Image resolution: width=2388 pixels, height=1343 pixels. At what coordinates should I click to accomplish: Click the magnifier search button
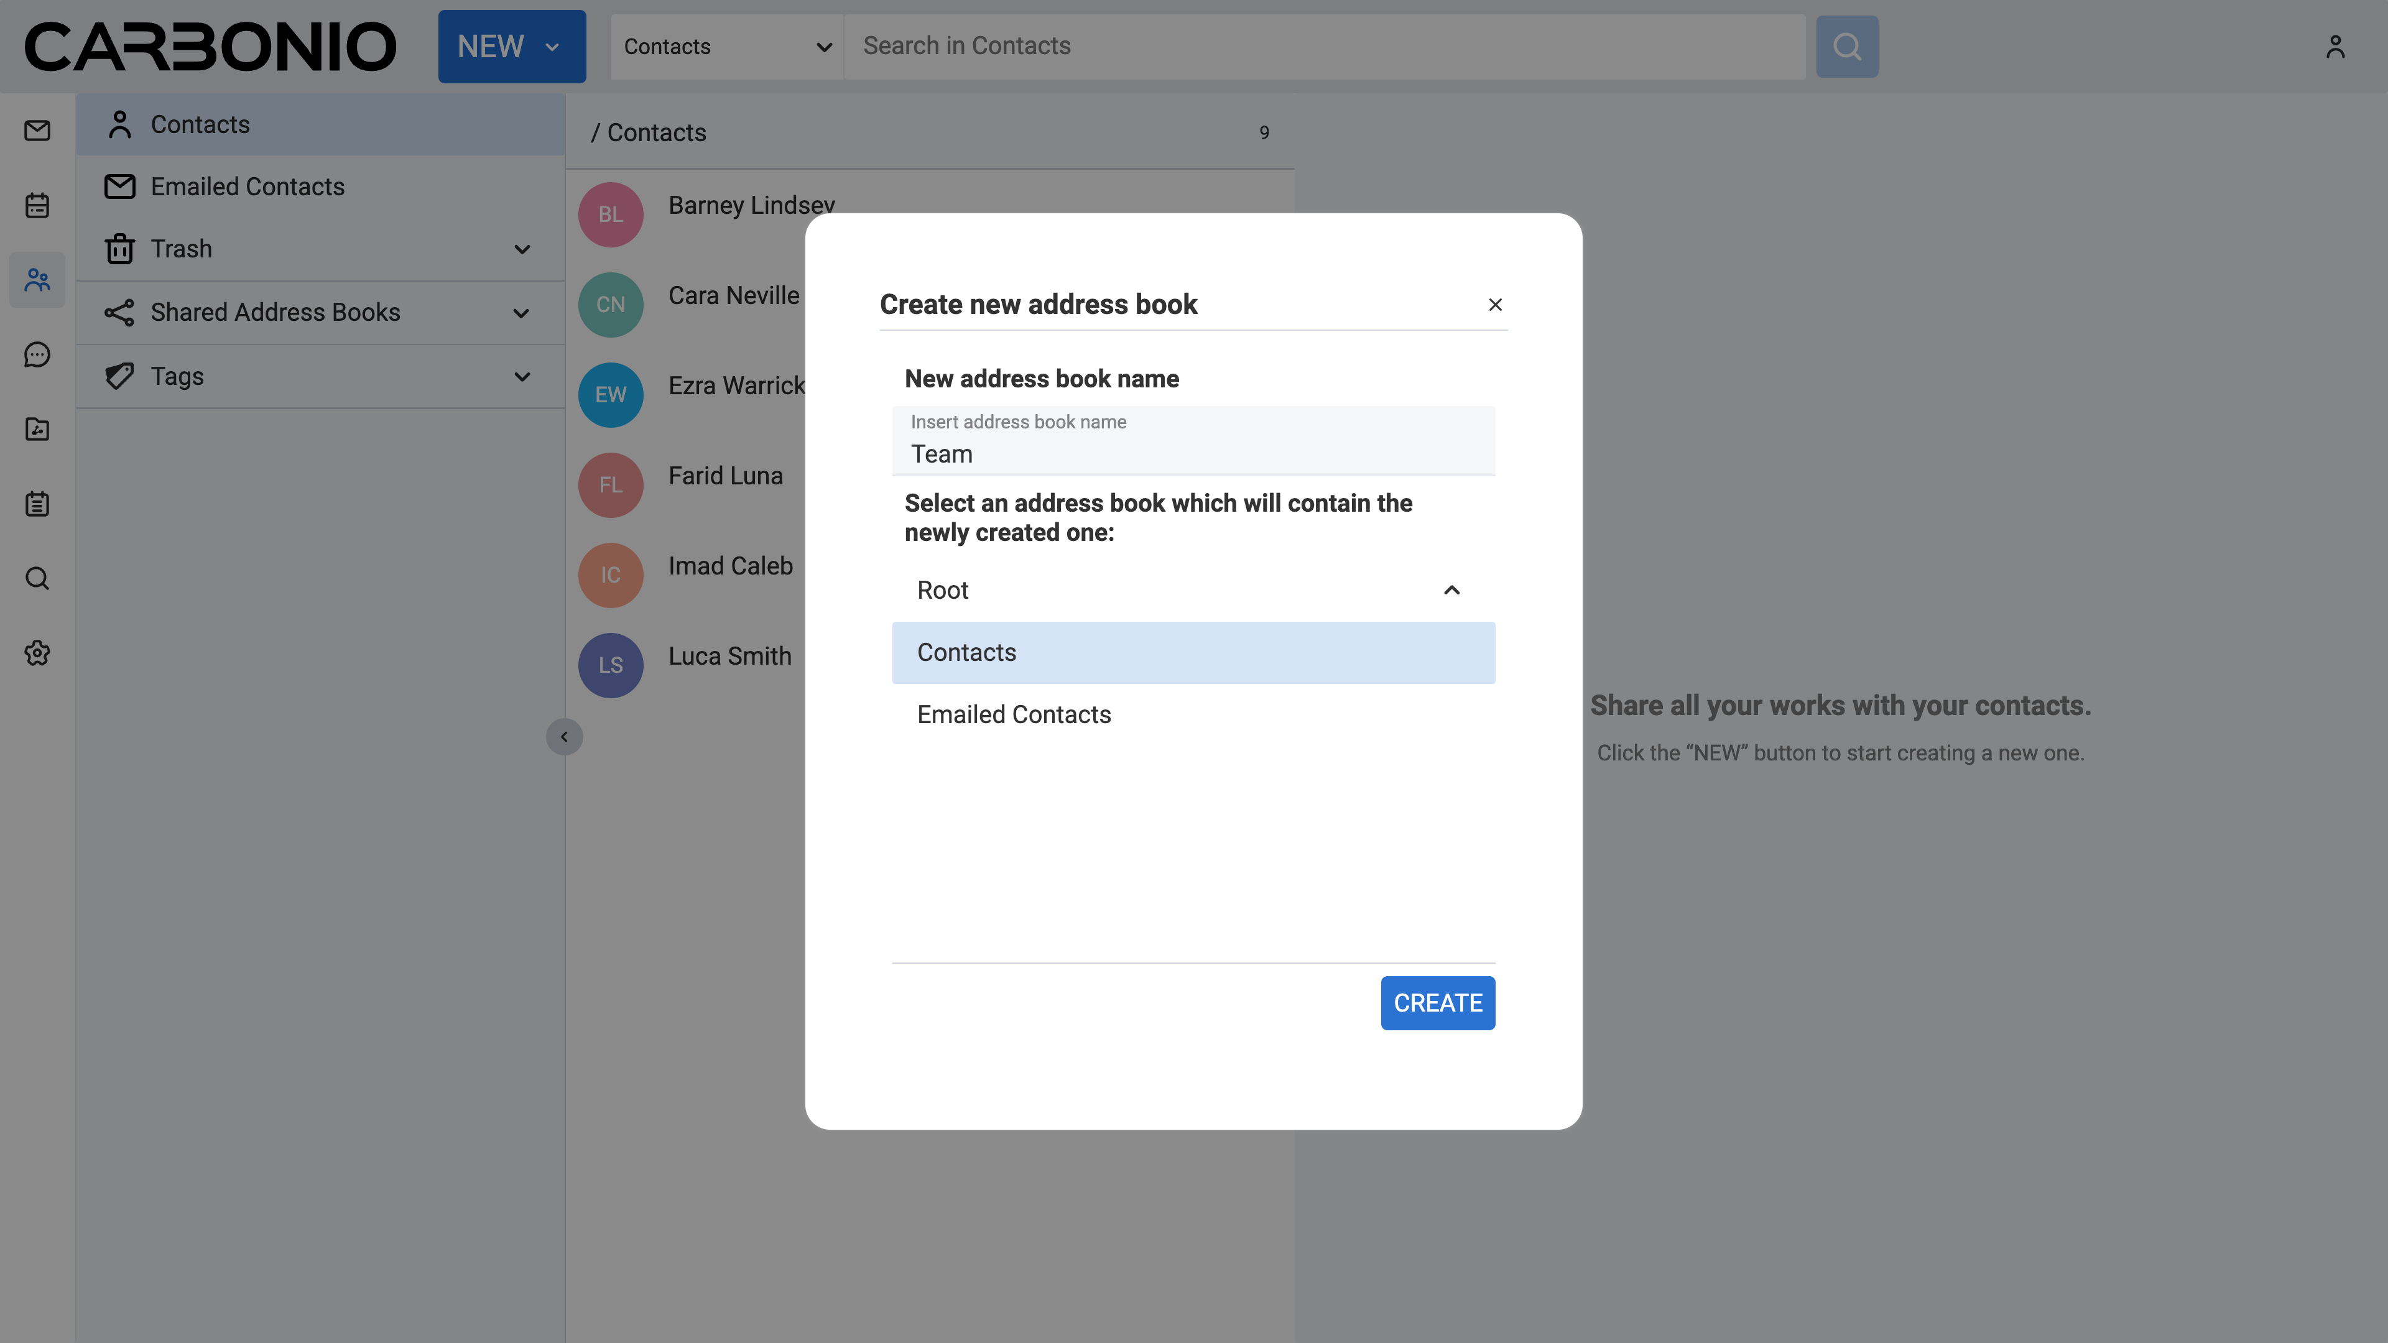[1846, 47]
